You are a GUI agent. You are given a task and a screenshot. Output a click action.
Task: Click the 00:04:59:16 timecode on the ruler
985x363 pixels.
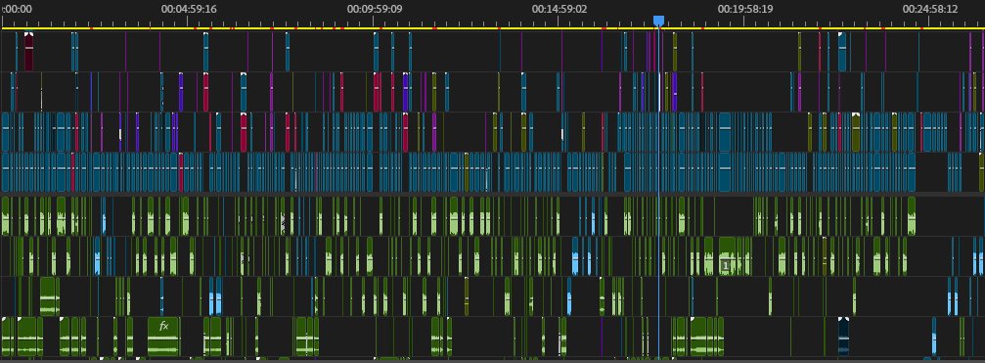(x=189, y=9)
